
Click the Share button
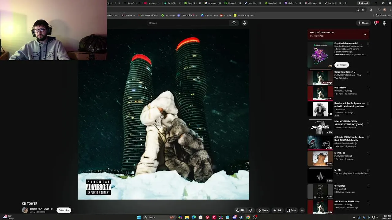pos(263,210)
